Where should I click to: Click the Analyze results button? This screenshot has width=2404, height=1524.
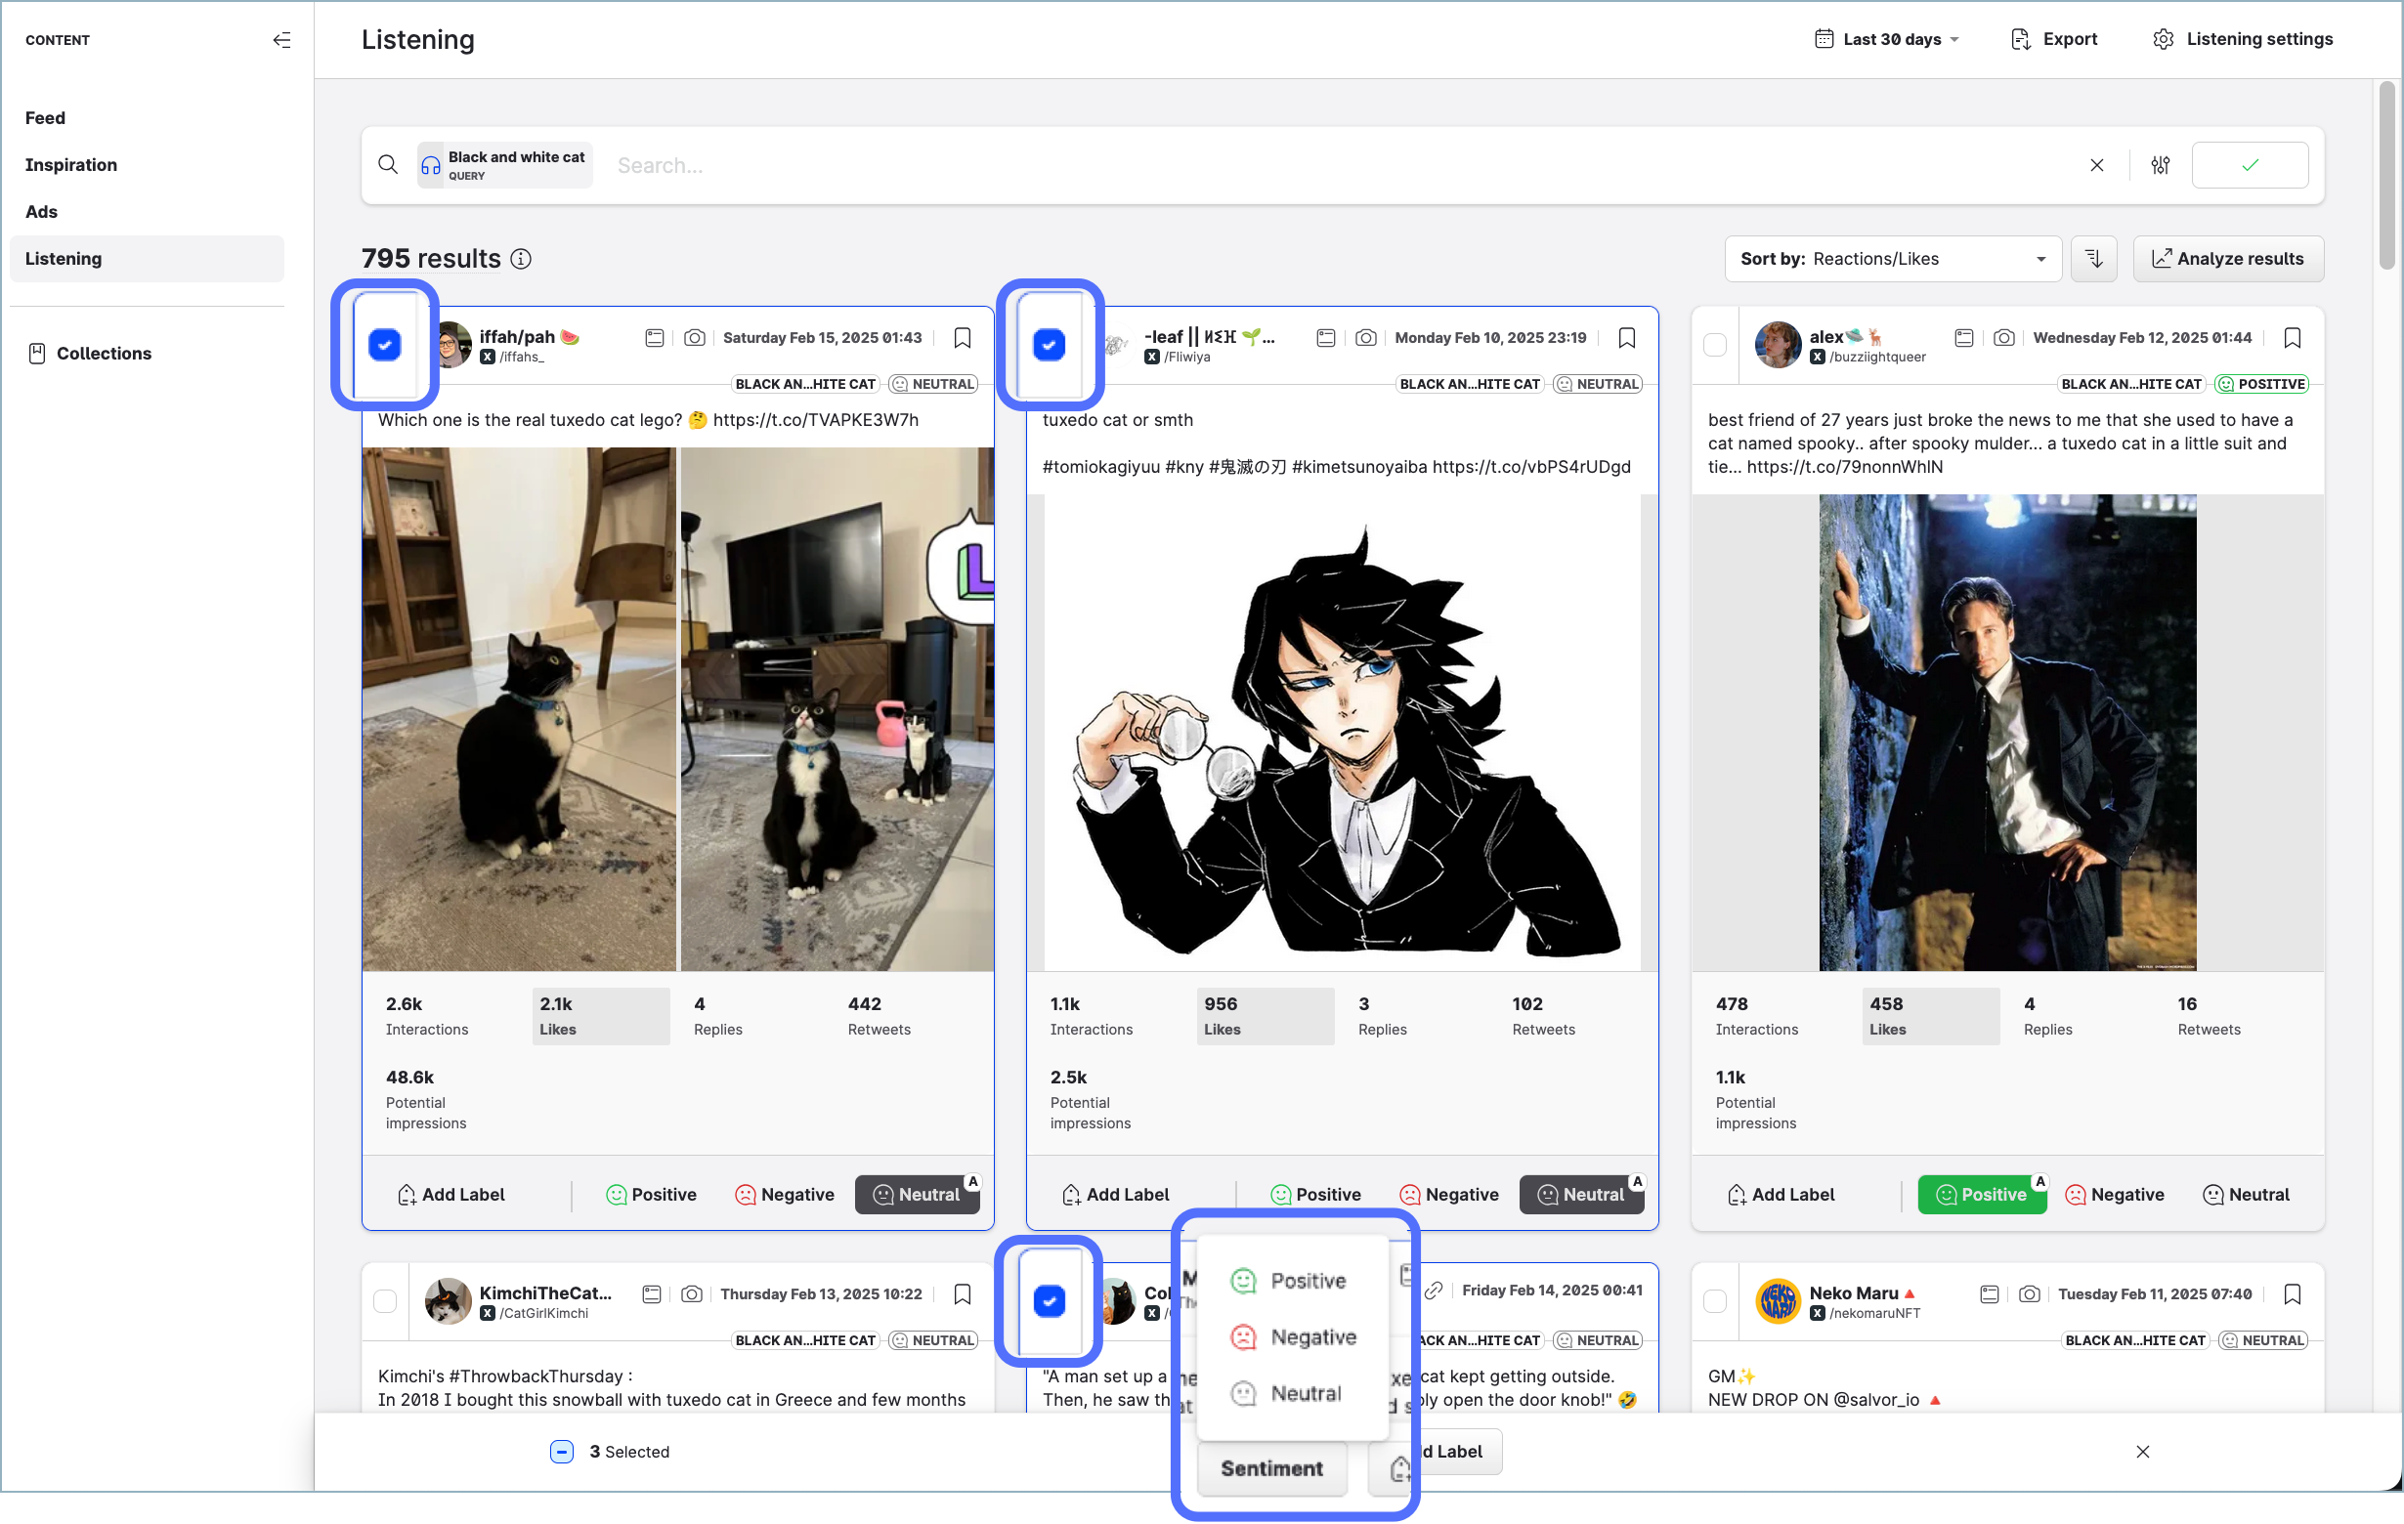point(2227,260)
